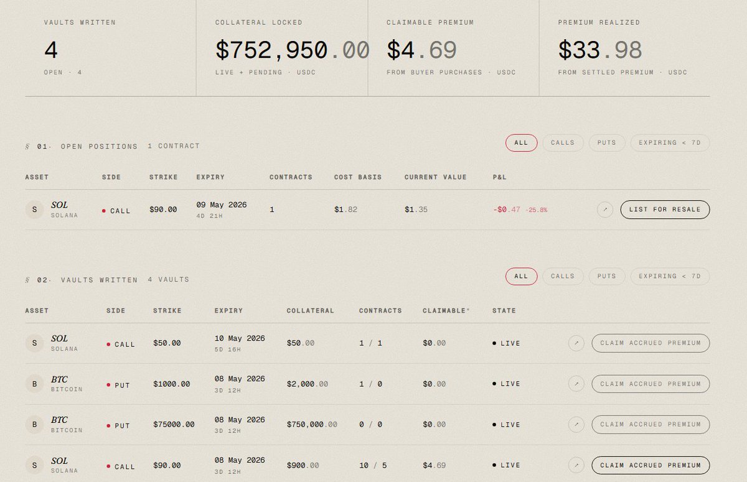
Task: Click BTC avatar icon in $1000.00 vault row
Action: click(x=34, y=384)
